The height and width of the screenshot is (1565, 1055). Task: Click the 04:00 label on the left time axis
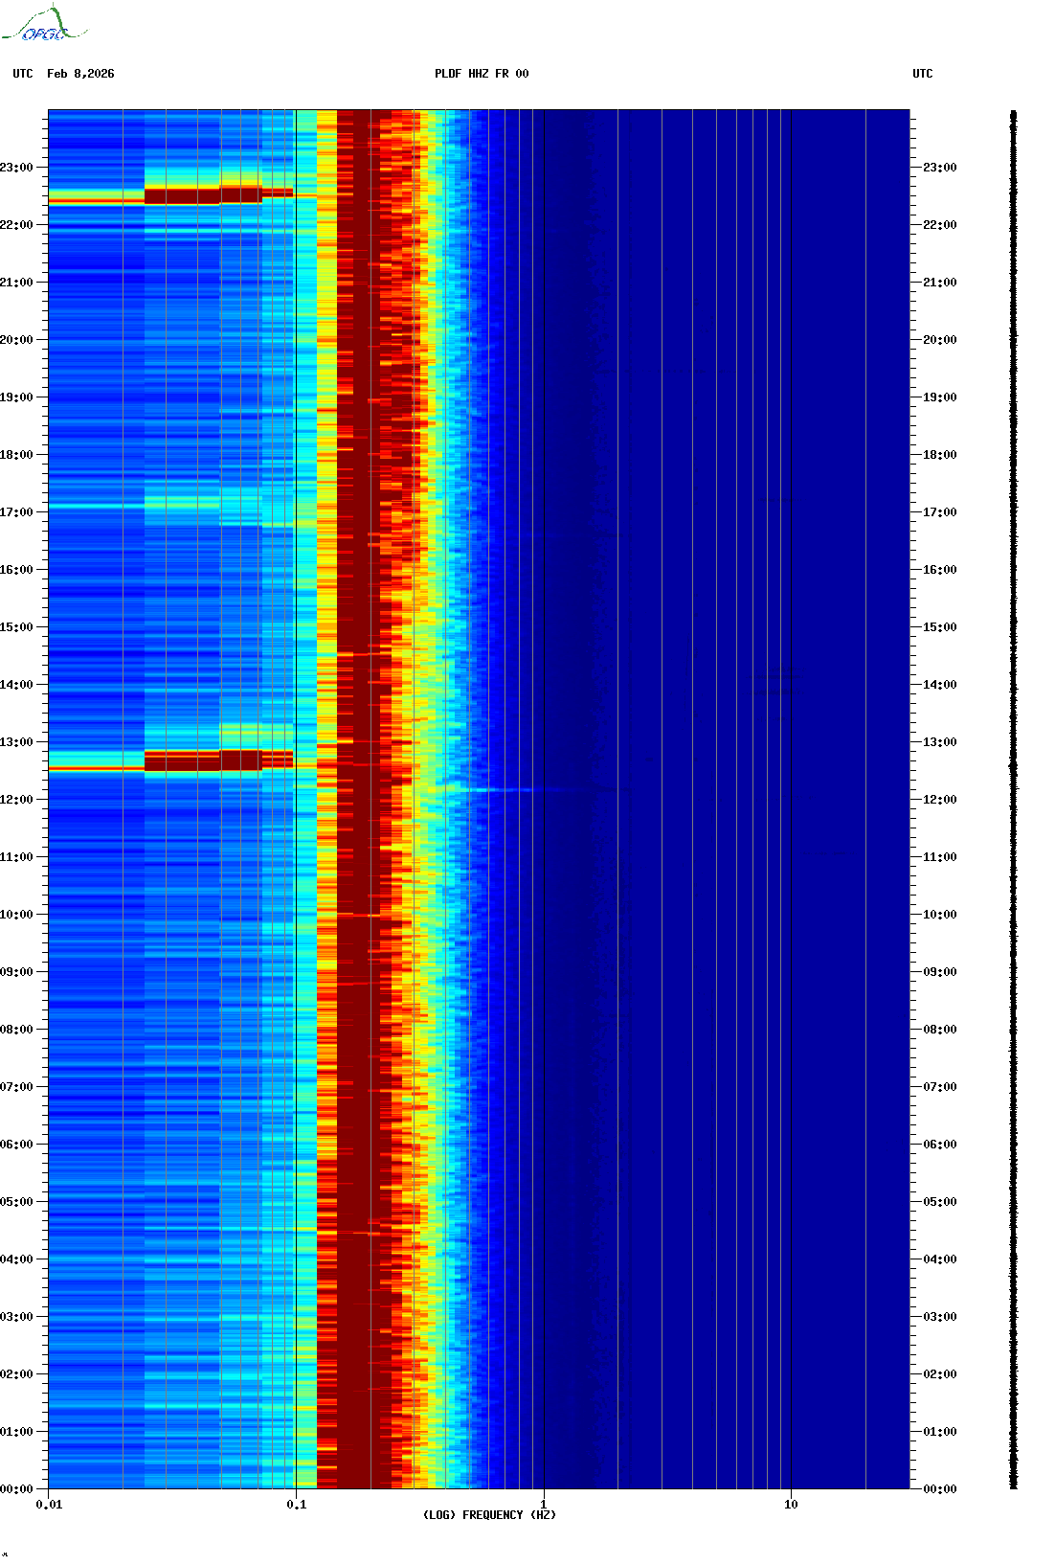click(16, 1259)
